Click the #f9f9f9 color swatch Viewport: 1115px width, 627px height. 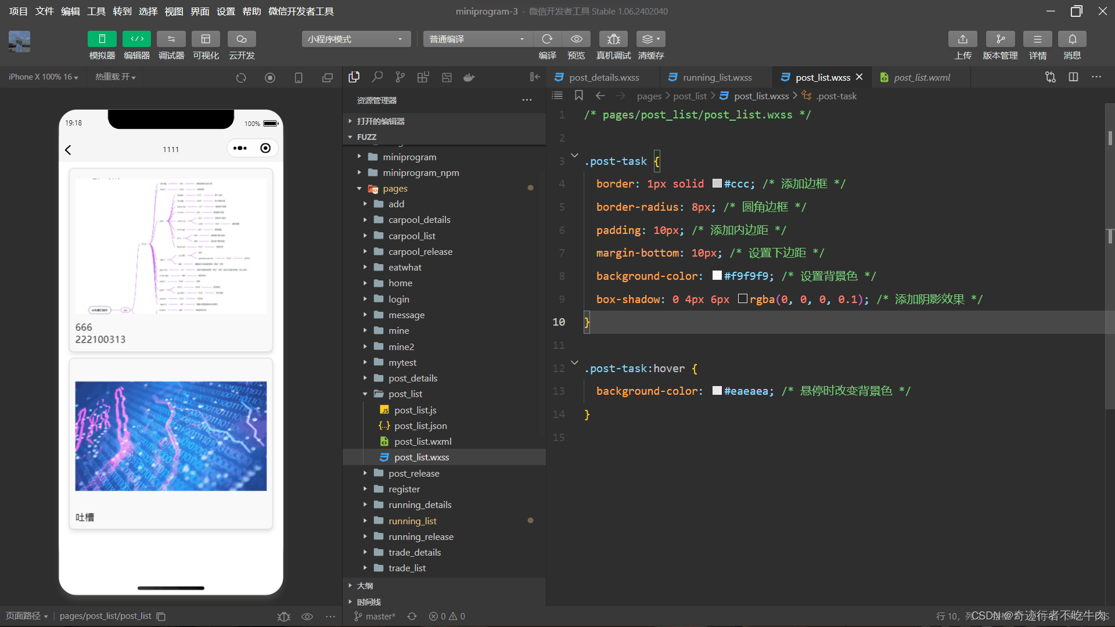coord(717,276)
